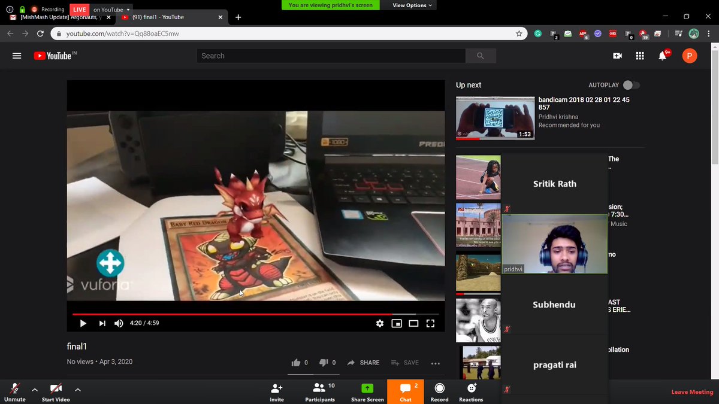Skip to the next video

pos(102,323)
